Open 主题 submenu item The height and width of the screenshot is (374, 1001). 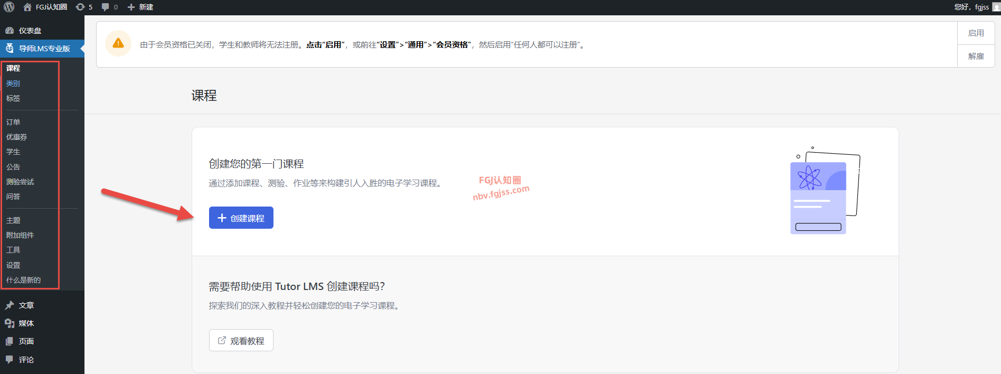coord(13,220)
